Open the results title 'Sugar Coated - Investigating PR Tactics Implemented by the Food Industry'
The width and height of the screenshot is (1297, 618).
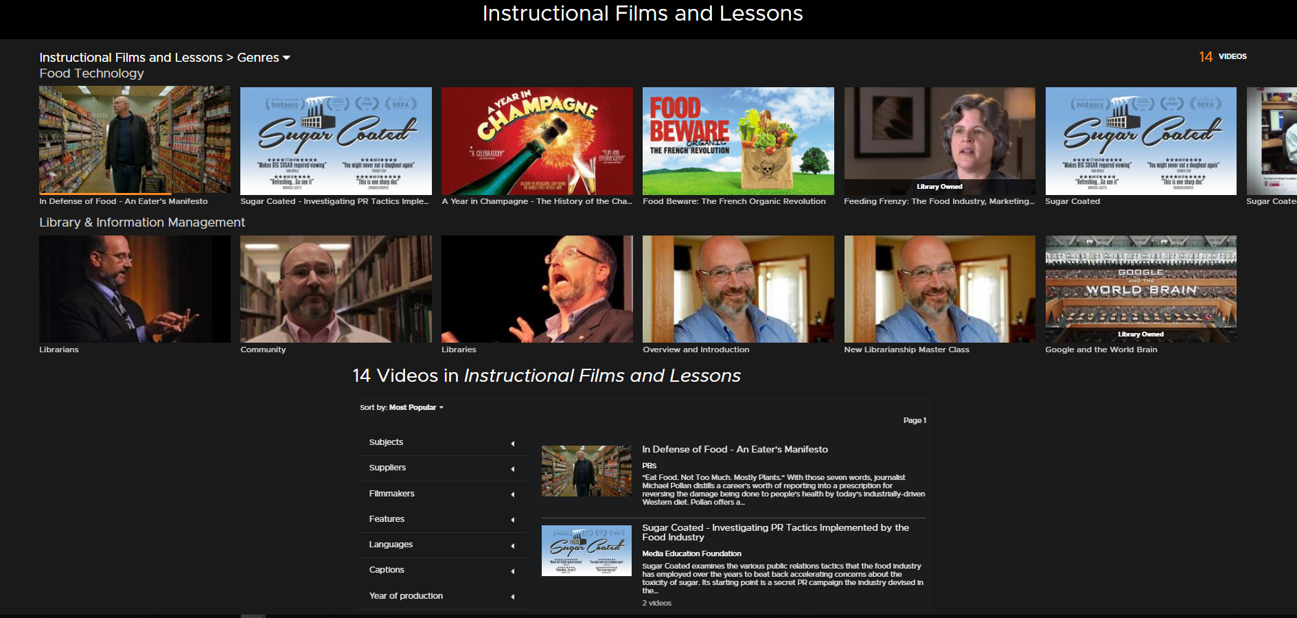[775, 532]
